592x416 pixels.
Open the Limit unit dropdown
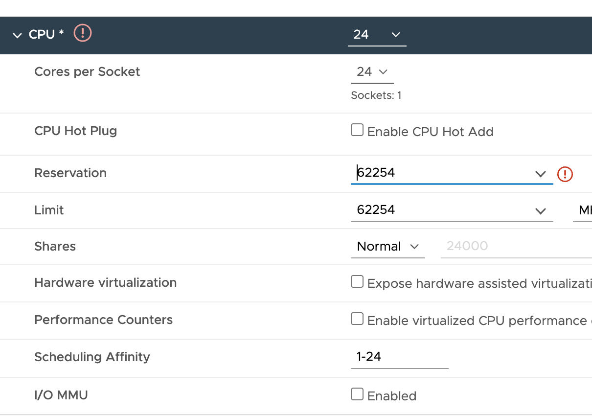pos(582,210)
